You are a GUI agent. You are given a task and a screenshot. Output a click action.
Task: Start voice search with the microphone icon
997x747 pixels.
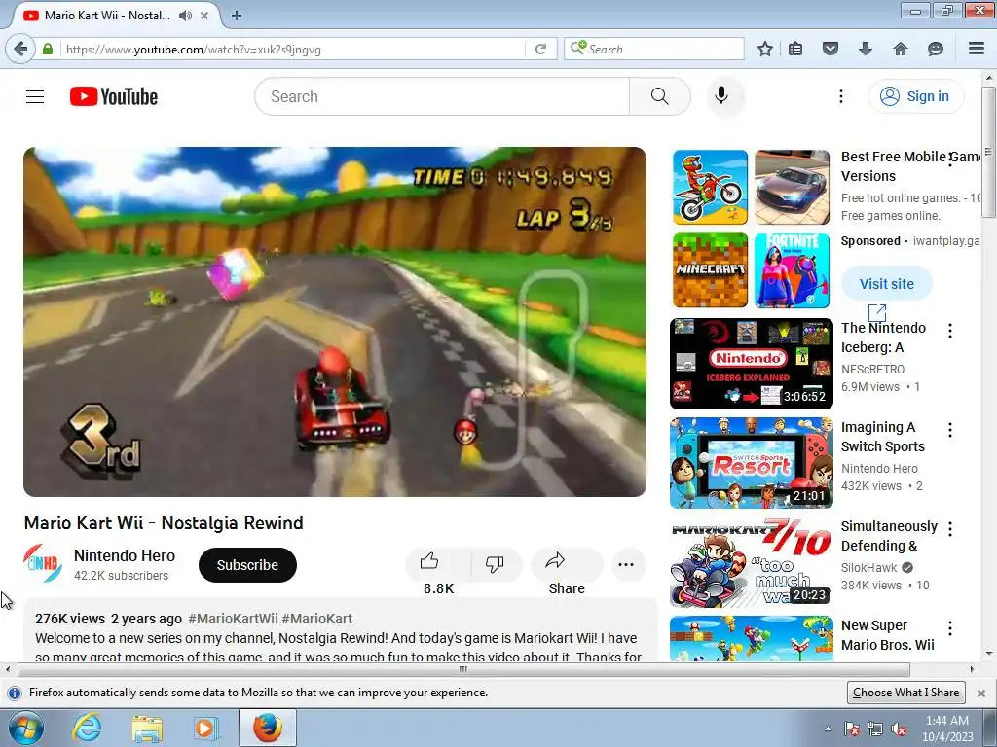tap(721, 96)
